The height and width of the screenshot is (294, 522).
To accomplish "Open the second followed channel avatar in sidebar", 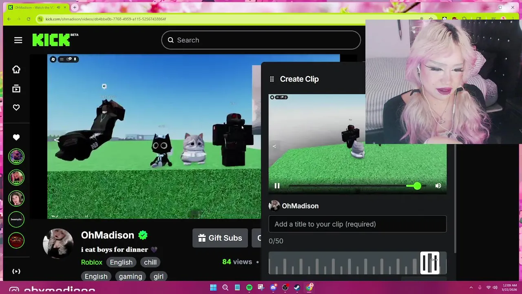I will (16, 177).
